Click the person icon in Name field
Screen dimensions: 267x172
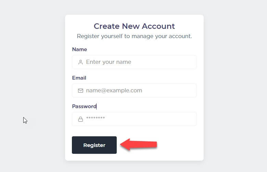point(80,62)
